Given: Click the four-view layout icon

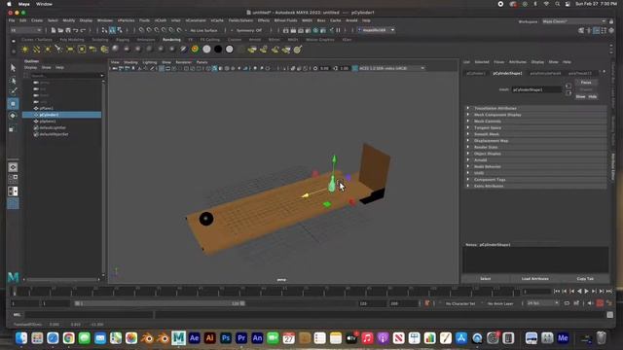Looking at the screenshot, I should pos(13,179).
